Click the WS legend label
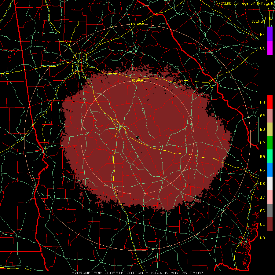Screen dimensions: 275x275 (x=262, y=170)
